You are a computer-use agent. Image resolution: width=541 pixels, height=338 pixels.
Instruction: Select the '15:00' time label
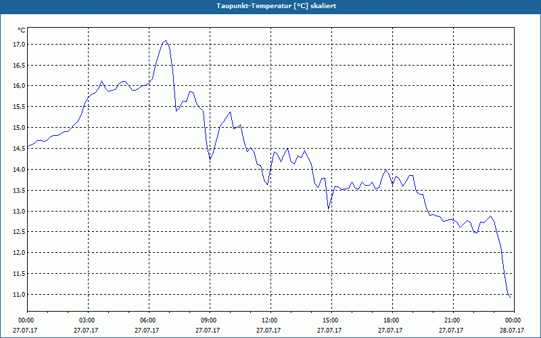(329, 320)
